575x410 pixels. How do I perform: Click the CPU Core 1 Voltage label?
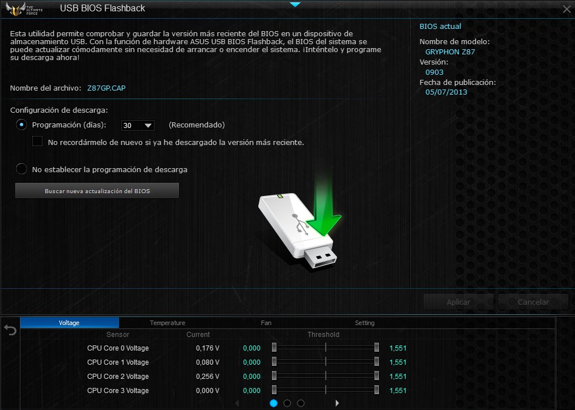(118, 362)
